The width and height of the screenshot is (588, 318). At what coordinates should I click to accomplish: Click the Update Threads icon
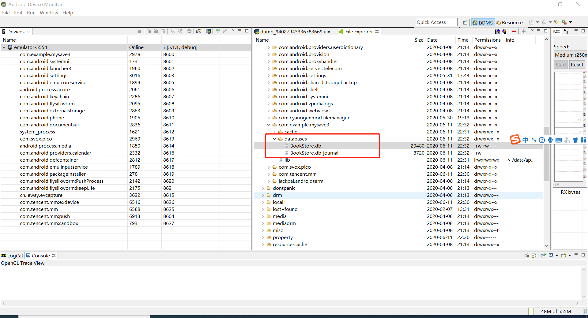(173, 31)
